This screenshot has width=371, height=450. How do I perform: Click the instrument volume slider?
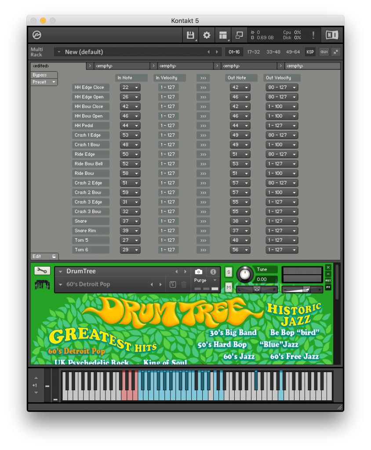[302, 289]
